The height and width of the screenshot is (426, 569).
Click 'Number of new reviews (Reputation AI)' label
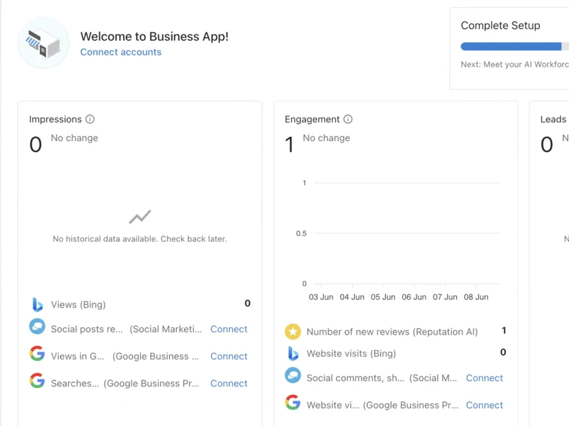pos(392,332)
